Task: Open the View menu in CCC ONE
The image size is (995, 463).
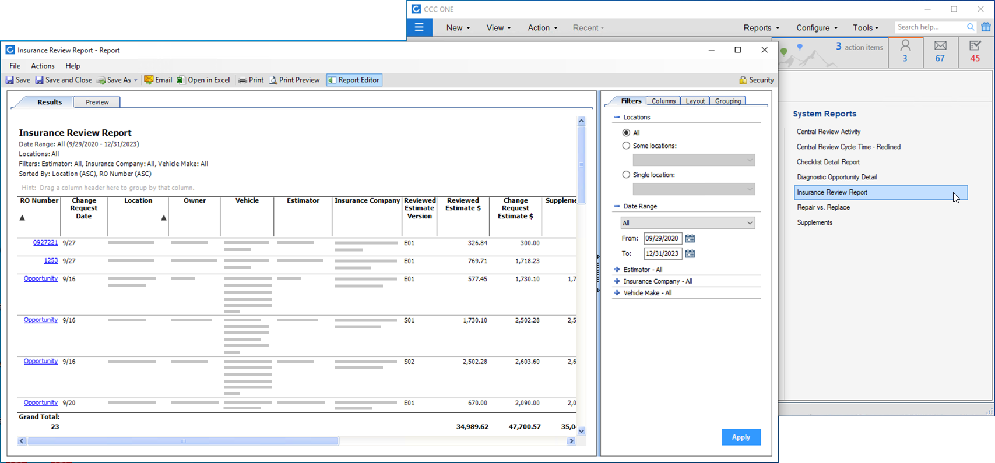Action: (x=498, y=27)
